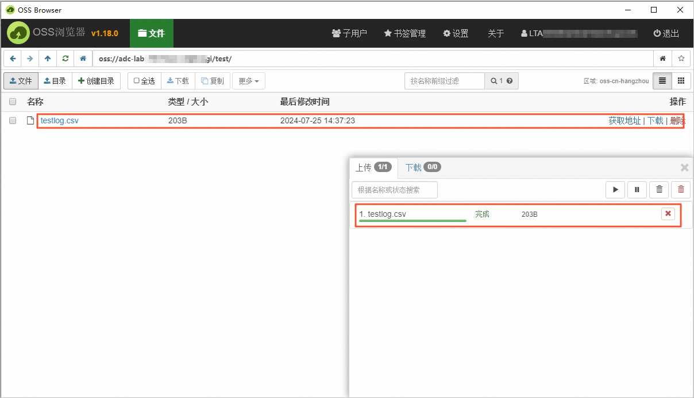Click the LTA account name
This screenshot has width=694, height=398.
pos(579,33)
